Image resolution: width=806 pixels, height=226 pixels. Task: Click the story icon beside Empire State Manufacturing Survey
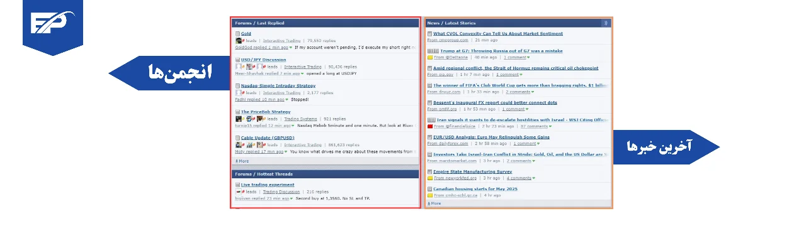coord(429,171)
